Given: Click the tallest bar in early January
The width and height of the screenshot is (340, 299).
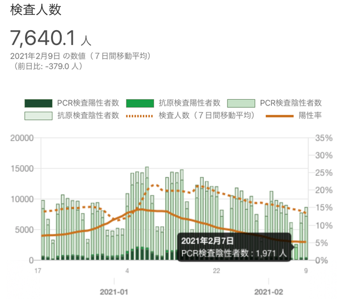Looking at the screenshot, I should coord(147,213).
